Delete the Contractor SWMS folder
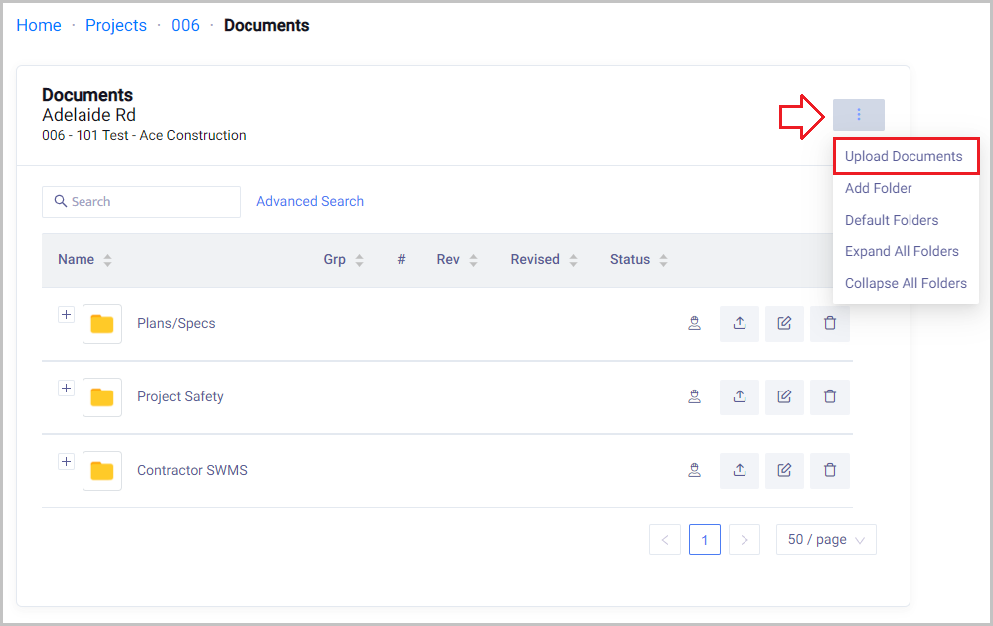This screenshot has width=993, height=626. 830,470
